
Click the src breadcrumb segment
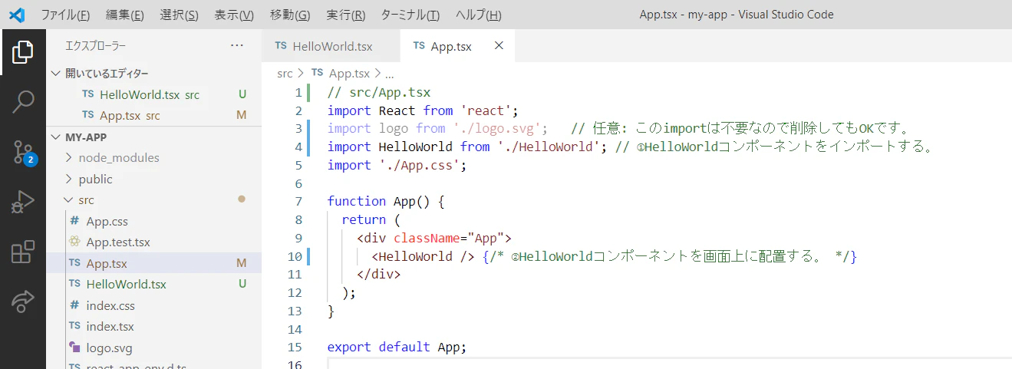285,74
